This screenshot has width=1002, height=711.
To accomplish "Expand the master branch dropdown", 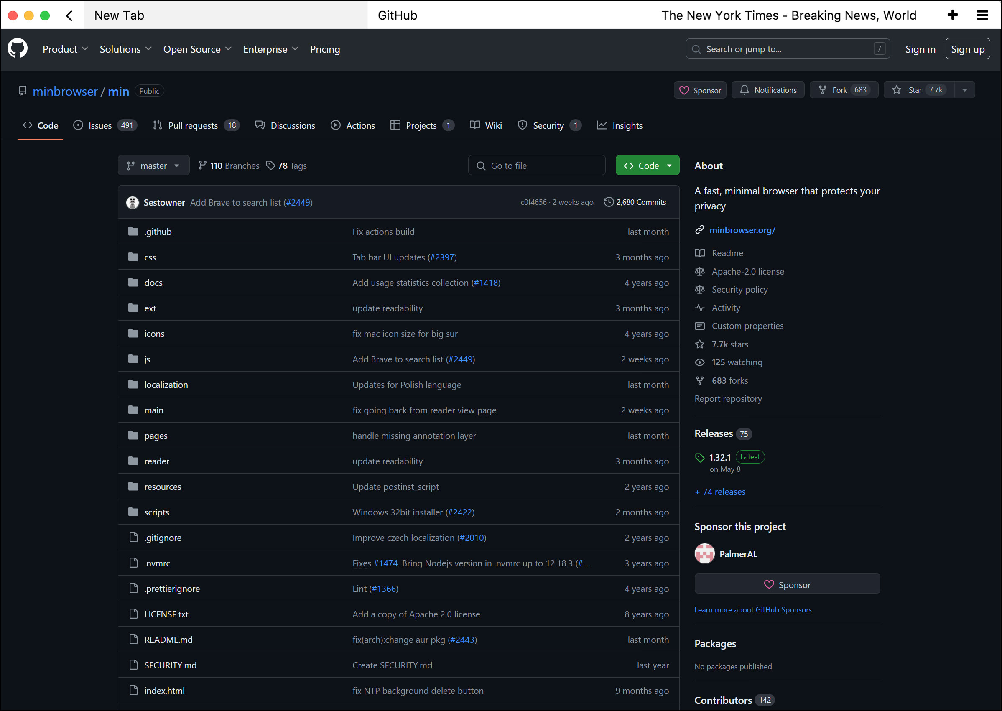I will click(x=154, y=166).
